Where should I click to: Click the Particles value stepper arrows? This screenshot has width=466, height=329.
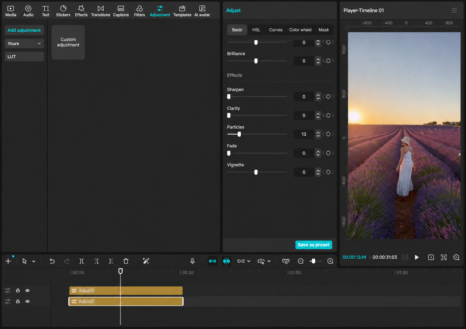pos(318,134)
